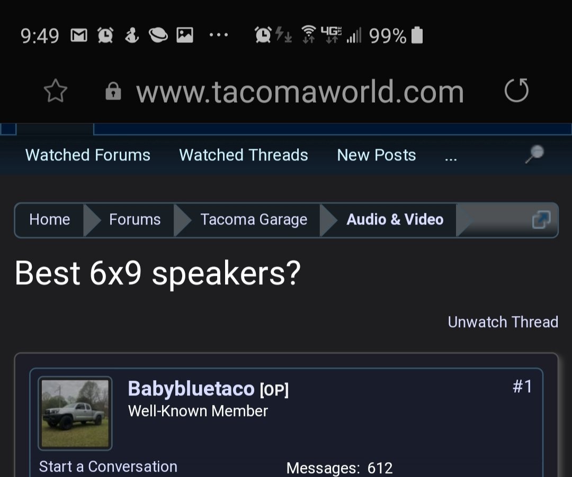
Task: Open Audio & Video breadcrumb link
Action: (395, 220)
